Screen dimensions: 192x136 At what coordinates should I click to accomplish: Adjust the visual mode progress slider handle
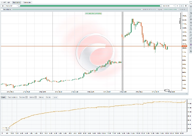click(142, 9)
